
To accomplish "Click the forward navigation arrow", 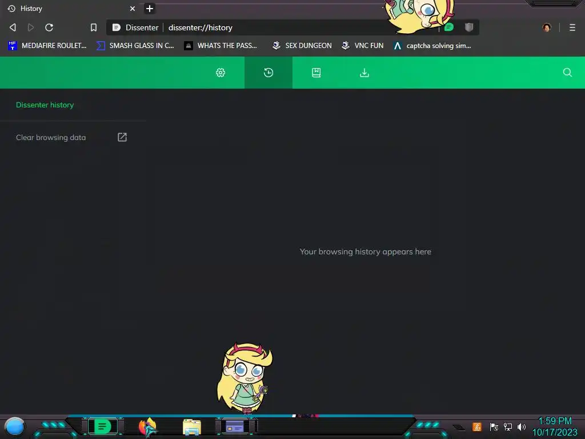I will tap(31, 27).
